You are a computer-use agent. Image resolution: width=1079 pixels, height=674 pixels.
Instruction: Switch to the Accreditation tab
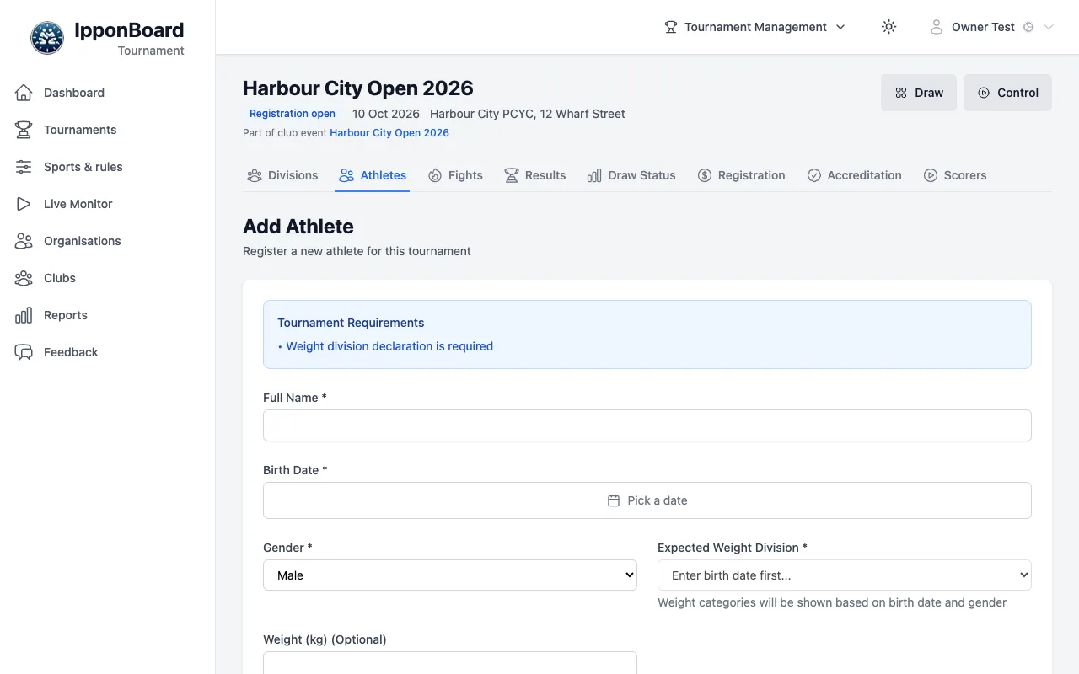point(854,175)
